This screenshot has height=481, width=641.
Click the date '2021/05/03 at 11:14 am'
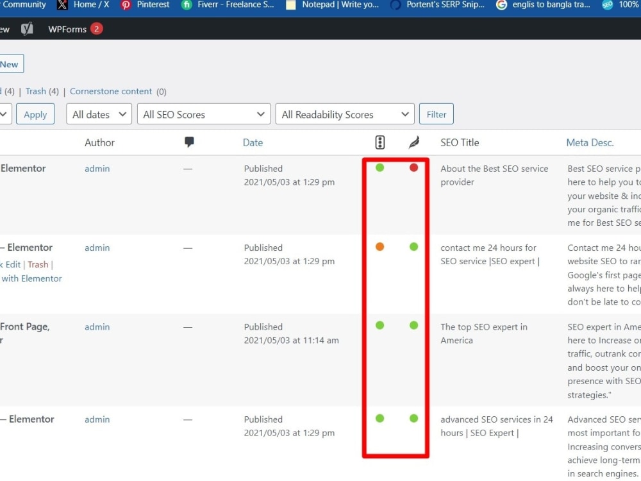point(291,340)
